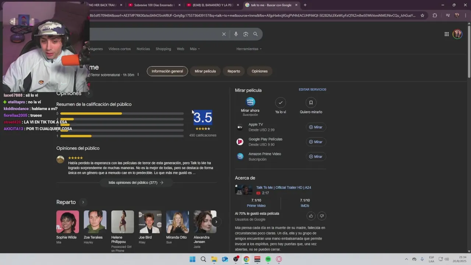Switch to the Sobrevive 100 Días browser tab
This screenshot has height=265, width=471.
click(x=154, y=5)
